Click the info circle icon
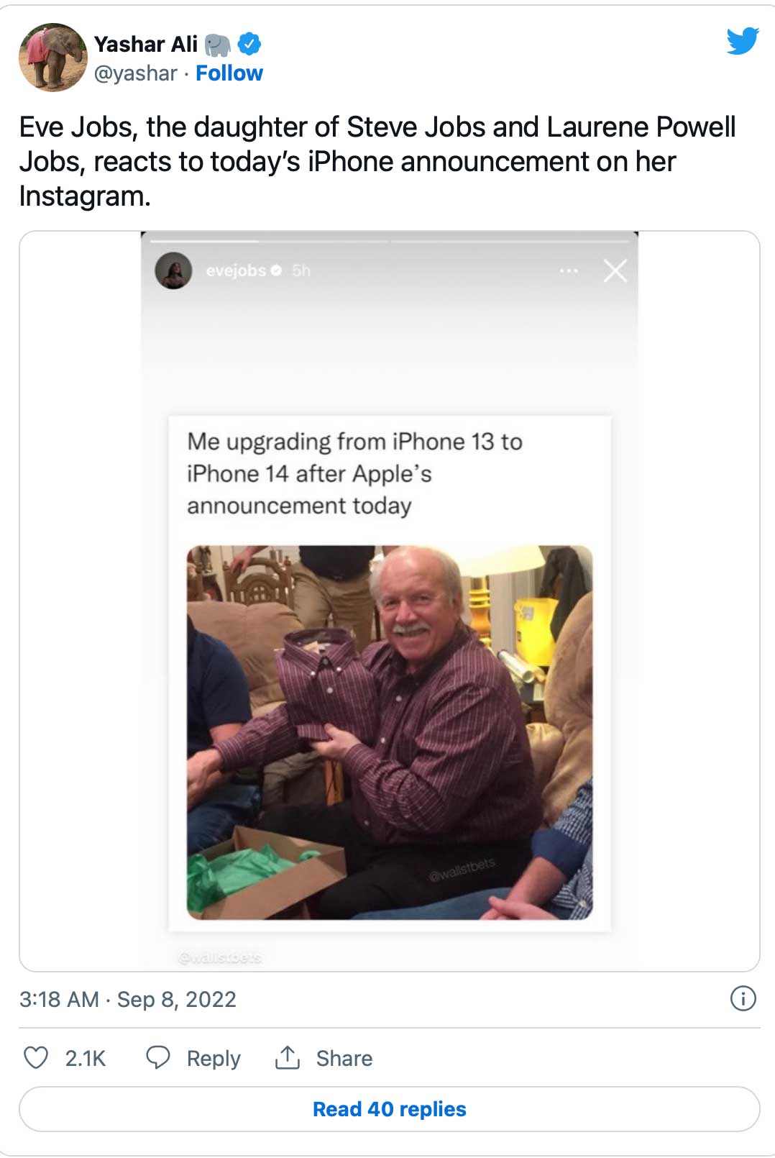Image resolution: width=775 pixels, height=1158 pixels. (743, 998)
